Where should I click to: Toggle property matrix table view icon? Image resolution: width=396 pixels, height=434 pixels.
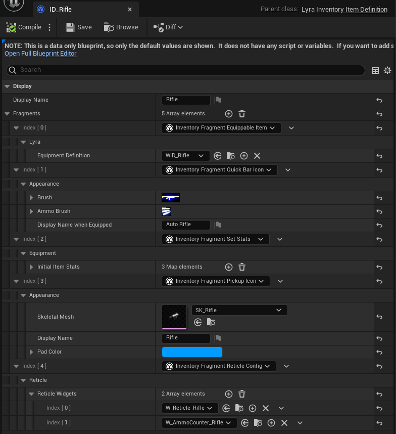[x=375, y=70]
